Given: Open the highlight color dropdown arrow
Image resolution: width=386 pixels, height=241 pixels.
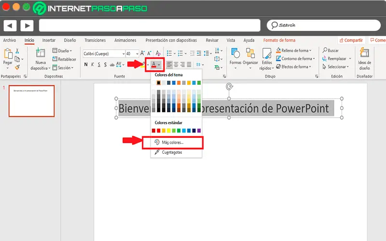Looking at the screenshot, I should [x=148, y=65].
